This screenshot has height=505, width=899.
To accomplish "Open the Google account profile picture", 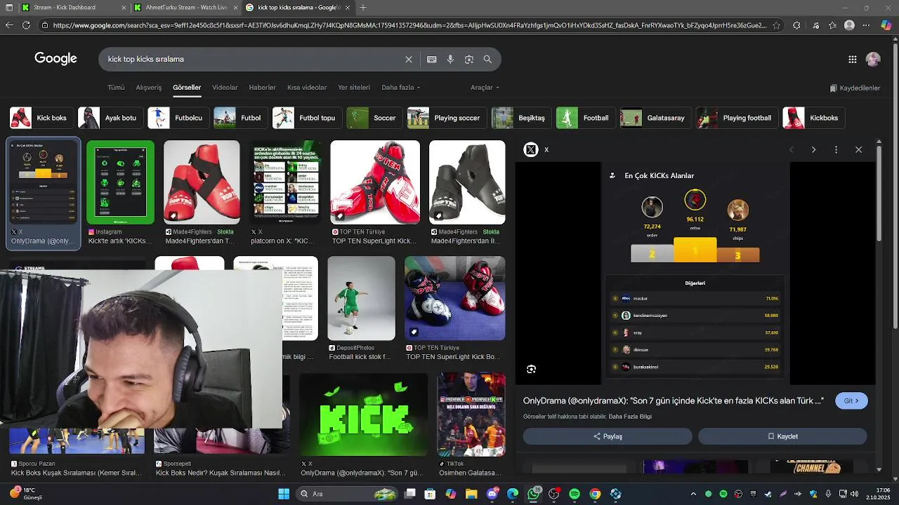I will pyautogui.click(x=873, y=60).
